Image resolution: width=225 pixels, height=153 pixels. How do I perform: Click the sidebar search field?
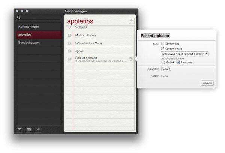coord(39,18)
